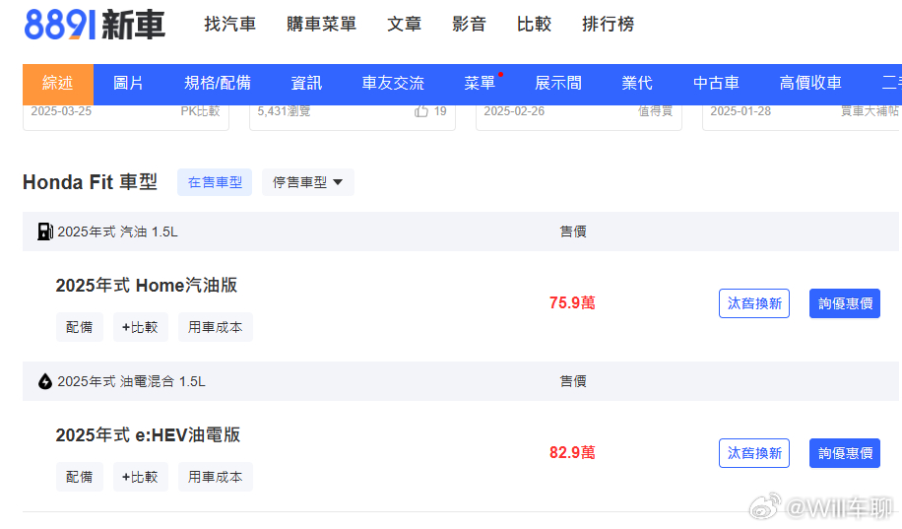This screenshot has height=529, width=902.
Task: Click the 2025年式 油電混合 1.5L header text
Action: [x=131, y=381]
